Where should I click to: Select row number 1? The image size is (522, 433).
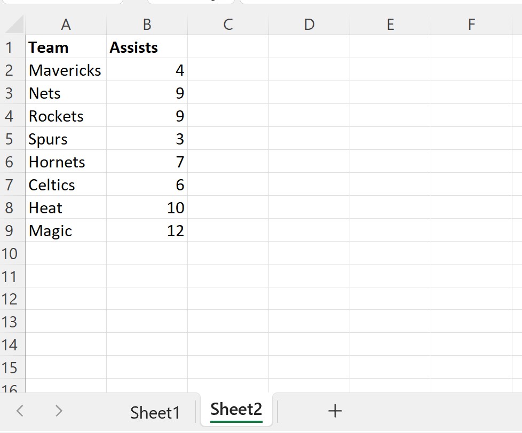pos(12,47)
